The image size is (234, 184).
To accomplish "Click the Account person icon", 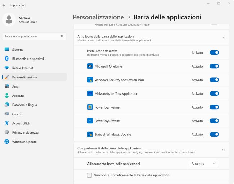I will 7,96.
